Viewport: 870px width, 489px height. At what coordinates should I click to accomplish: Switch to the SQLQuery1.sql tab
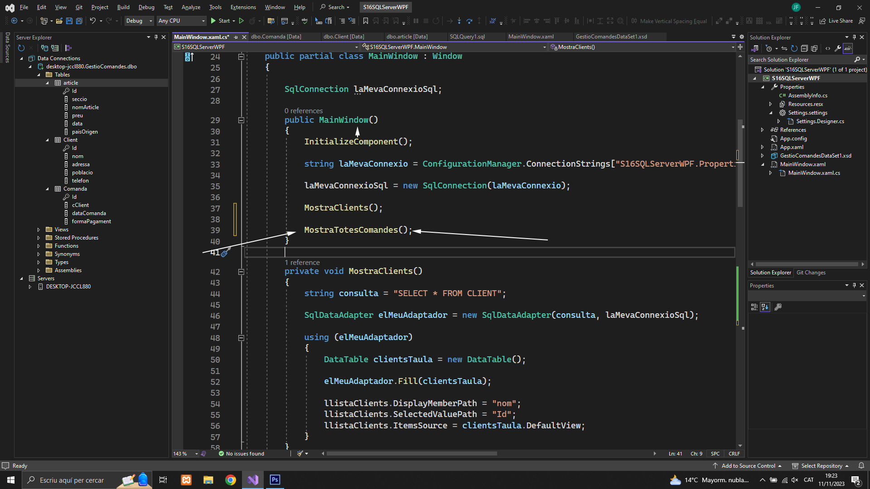point(467,37)
